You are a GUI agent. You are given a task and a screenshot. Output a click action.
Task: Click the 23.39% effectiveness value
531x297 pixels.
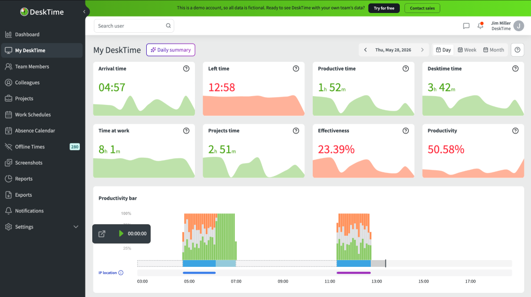click(336, 150)
